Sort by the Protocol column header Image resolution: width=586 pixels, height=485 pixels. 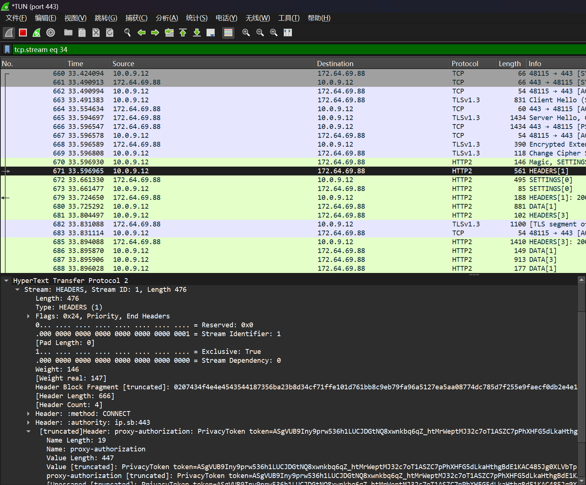pyautogui.click(x=473, y=64)
